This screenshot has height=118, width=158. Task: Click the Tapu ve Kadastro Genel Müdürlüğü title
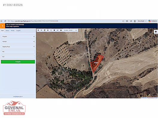click(x=15, y=24)
